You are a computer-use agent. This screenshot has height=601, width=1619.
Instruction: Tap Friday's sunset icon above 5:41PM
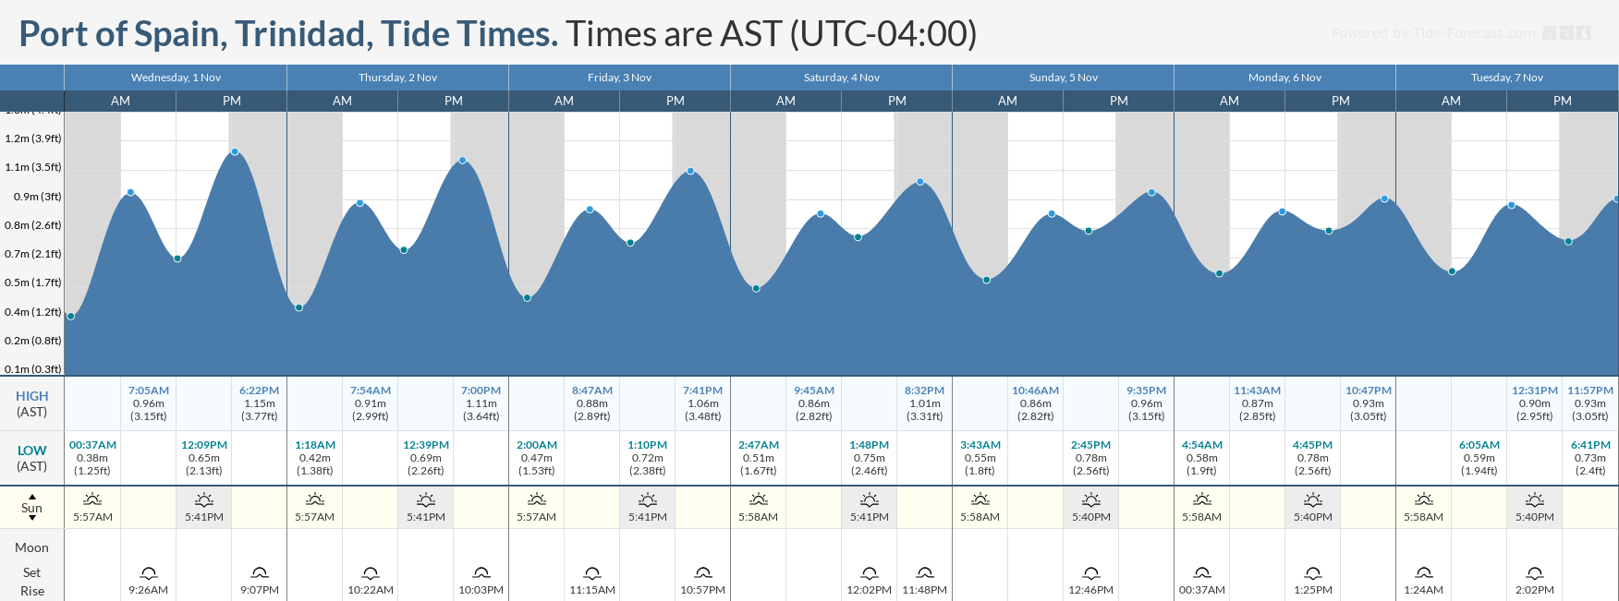coord(647,499)
